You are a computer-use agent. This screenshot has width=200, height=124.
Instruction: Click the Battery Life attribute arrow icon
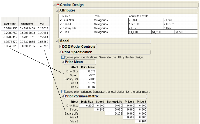point(60,28)
